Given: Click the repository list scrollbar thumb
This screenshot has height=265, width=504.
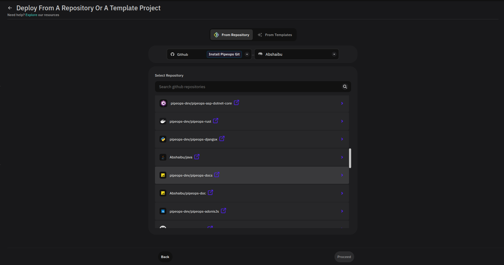Looking at the screenshot, I should (x=350, y=158).
